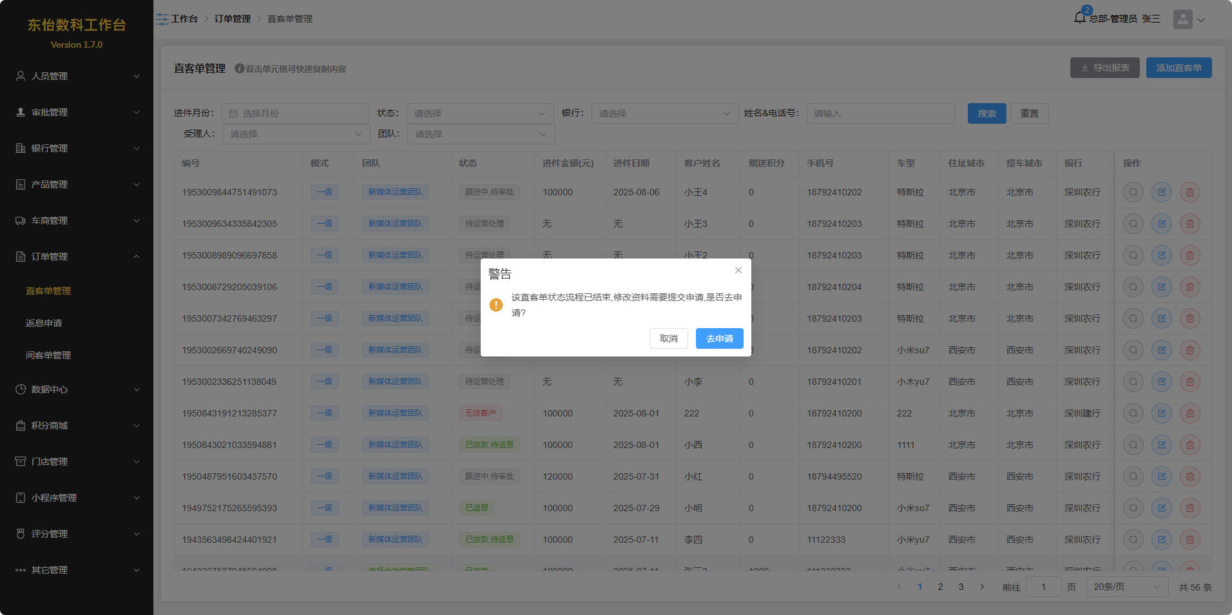Click edit icon for order 1949752175265595393
Image resolution: width=1232 pixels, height=615 pixels.
click(1161, 508)
